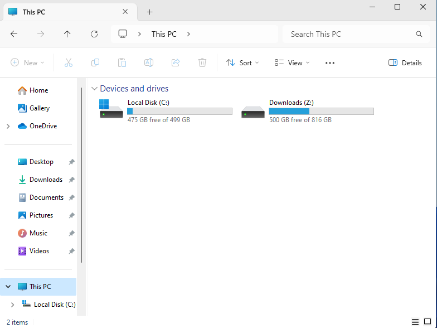Add a new tab
This screenshot has width=437, height=328.
click(x=149, y=12)
